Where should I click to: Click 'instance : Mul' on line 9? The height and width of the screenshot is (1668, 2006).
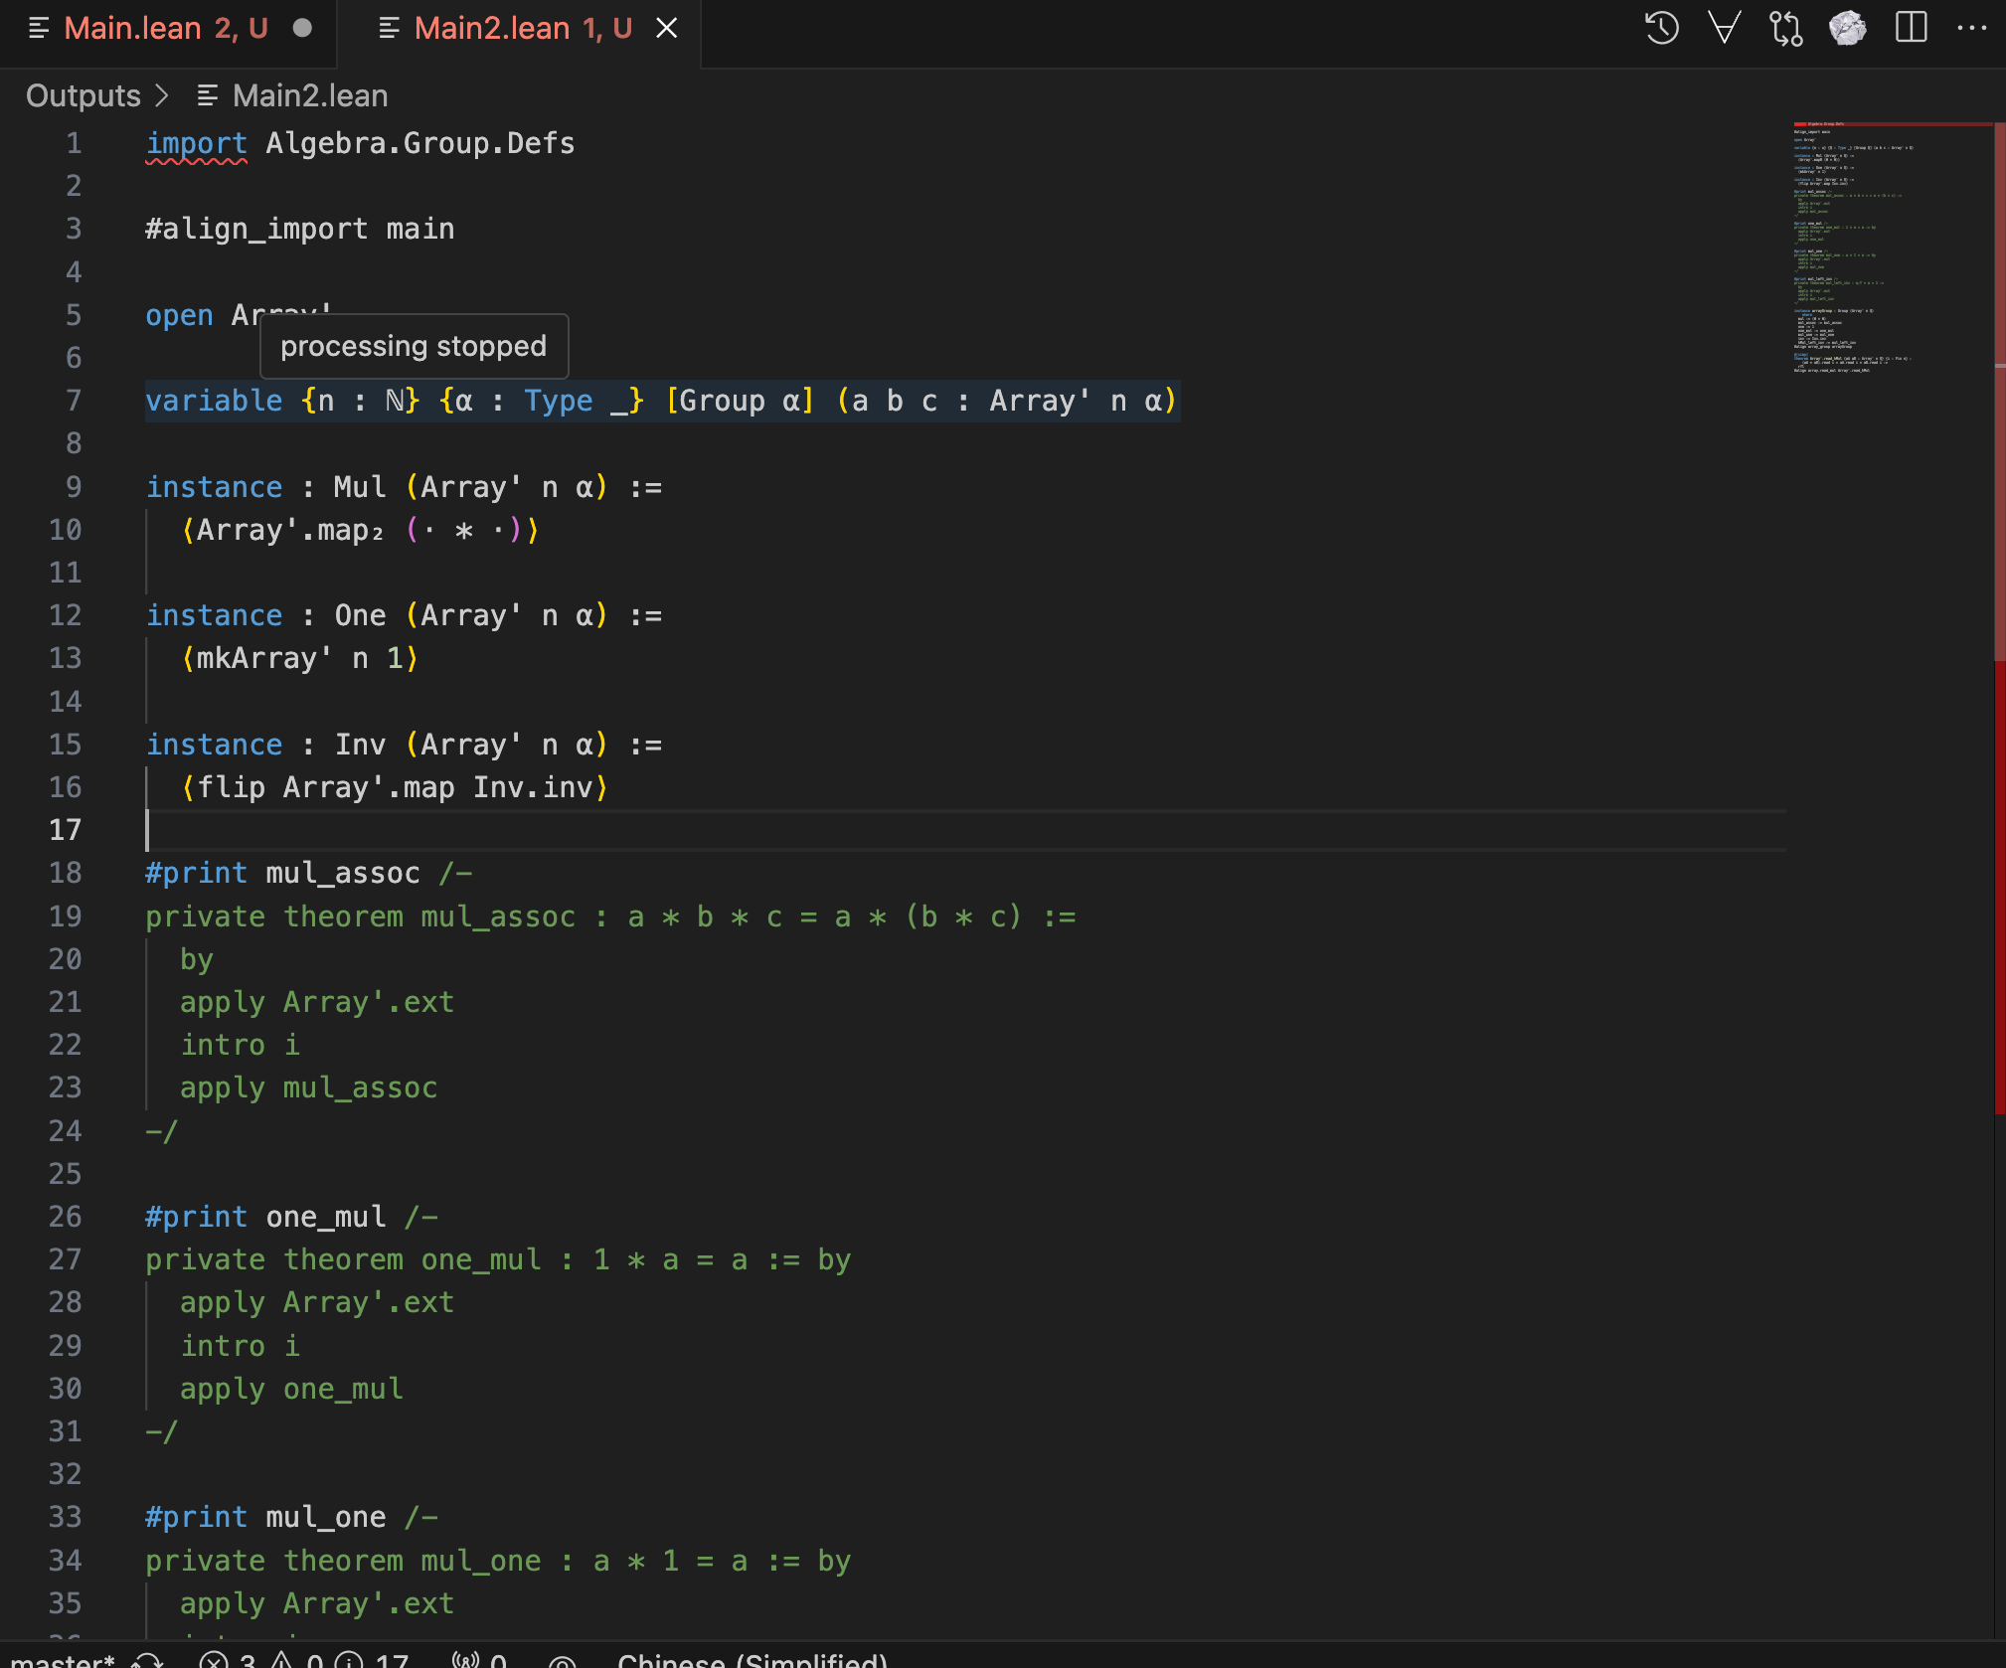point(265,487)
